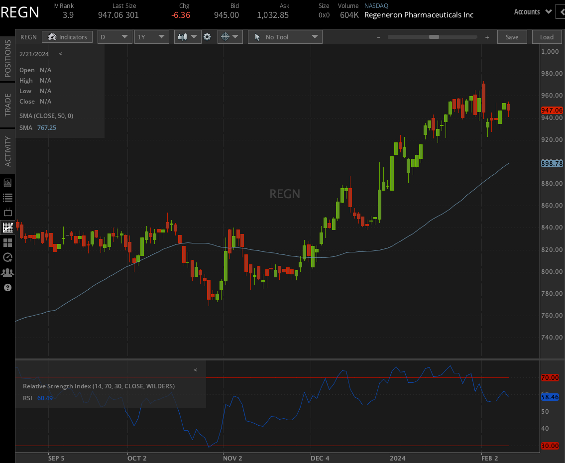Viewport: 565px width, 463px height.
Task: Click the REGN symbol input field
Action: 28,36
